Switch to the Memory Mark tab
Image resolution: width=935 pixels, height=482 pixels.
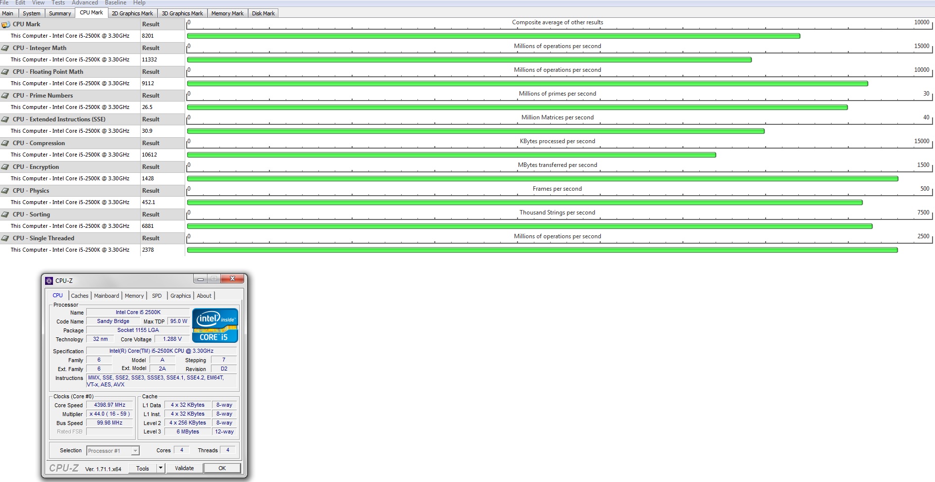[227, 13]
